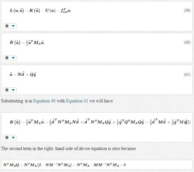Click the gear icon under equation 39
This screenshot has height=172, width=194.
(7, 26)
